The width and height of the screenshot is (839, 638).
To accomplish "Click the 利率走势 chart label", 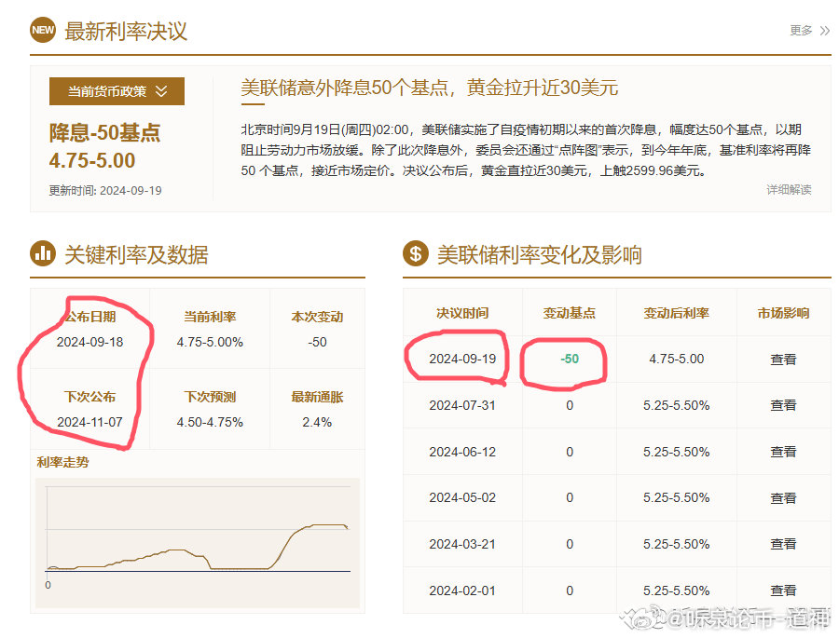I will [x=62, y=462].
